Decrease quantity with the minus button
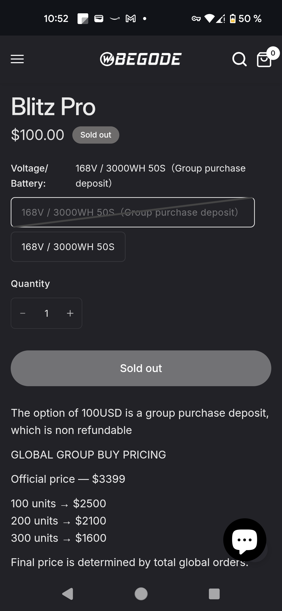The height and width of the screenshot is (611, 282). (x=23, y=313)
